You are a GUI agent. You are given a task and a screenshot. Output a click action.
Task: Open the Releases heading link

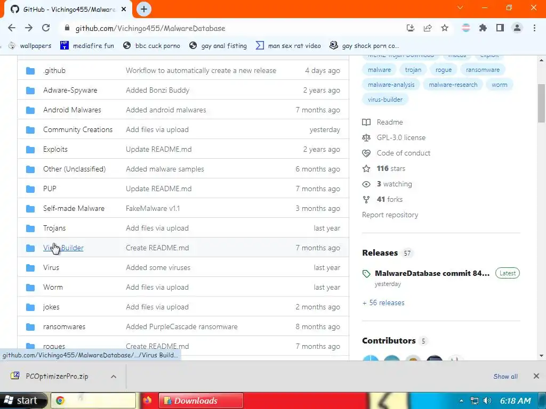click(x=380, y=253)
